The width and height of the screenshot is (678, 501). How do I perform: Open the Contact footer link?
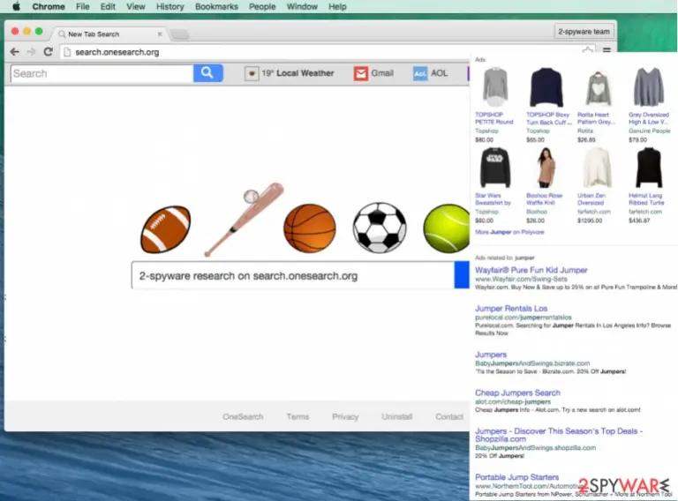[x=449, y=417]
